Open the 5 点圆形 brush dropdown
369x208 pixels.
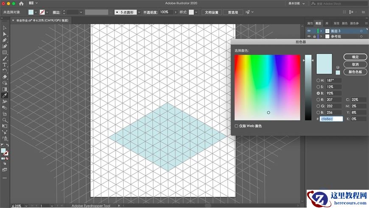(139, 12)
